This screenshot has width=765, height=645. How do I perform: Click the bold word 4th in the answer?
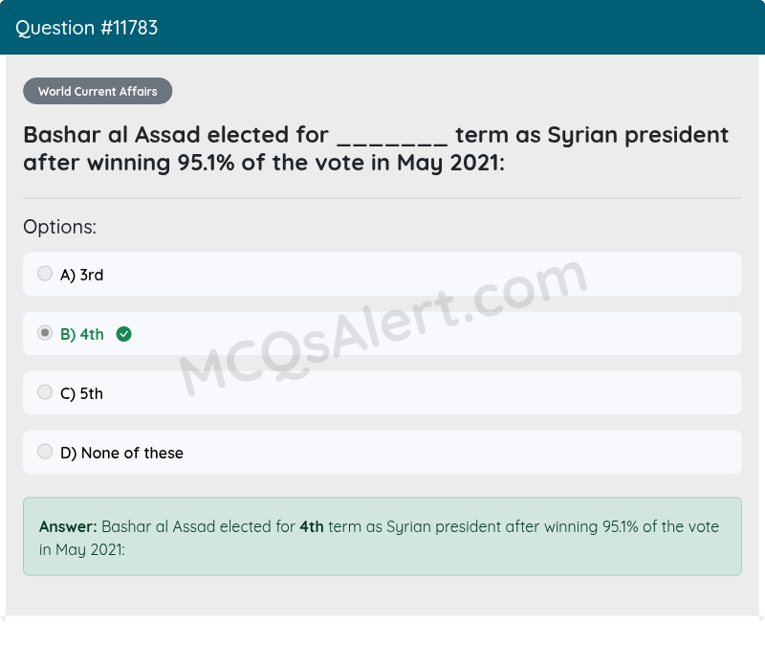pos(311,526)
